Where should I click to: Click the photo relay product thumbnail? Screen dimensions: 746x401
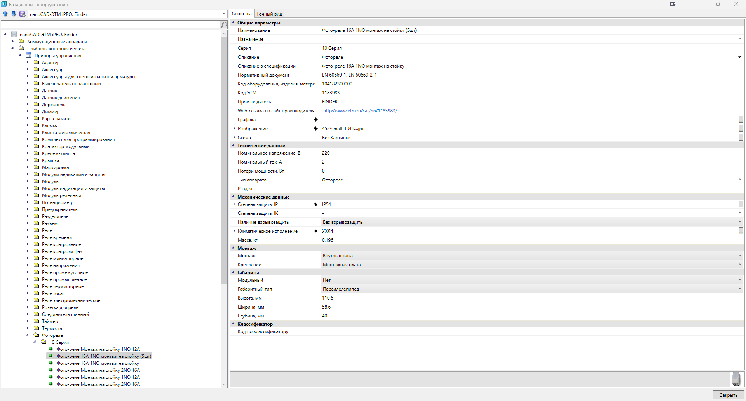(736, 379)
